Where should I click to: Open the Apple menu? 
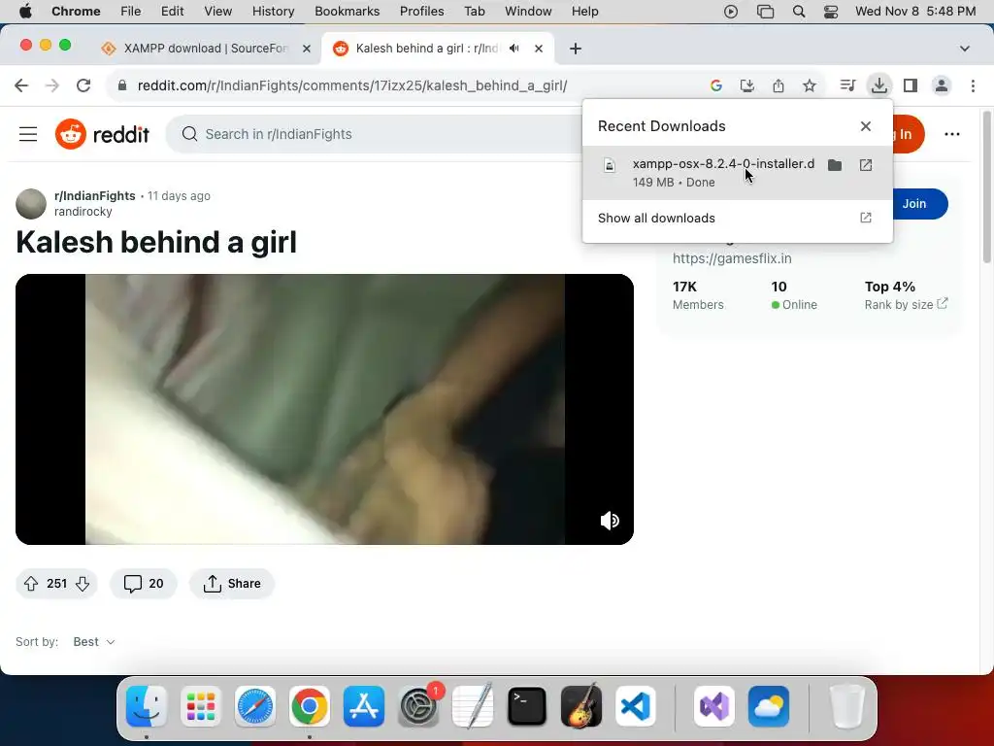(25, 12)
